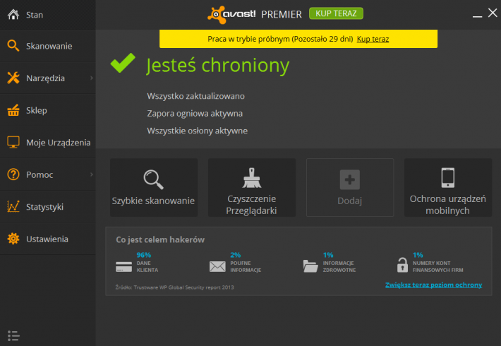
Task: Open the Stan section
Action: [48, 15]
